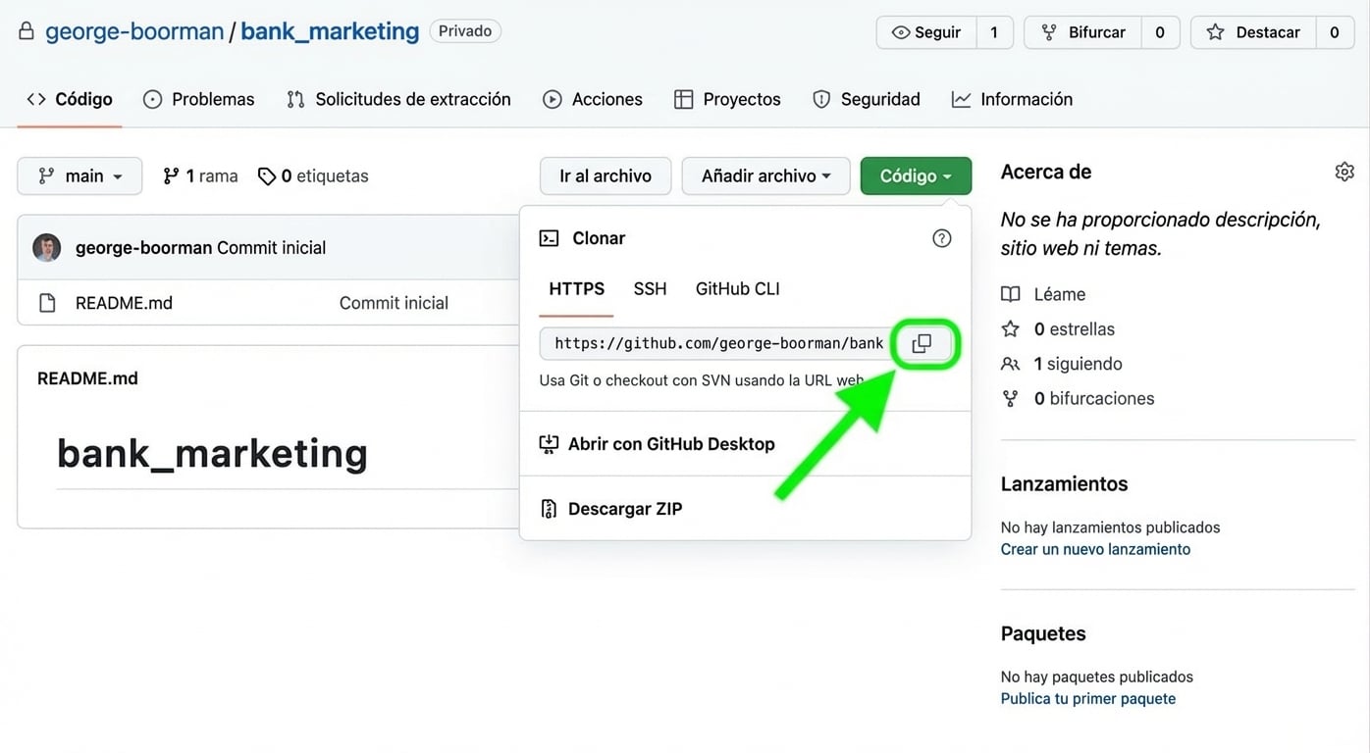1370x753 pixels.
Task: Click the Privado visibility badge
Action: (465, 31)
